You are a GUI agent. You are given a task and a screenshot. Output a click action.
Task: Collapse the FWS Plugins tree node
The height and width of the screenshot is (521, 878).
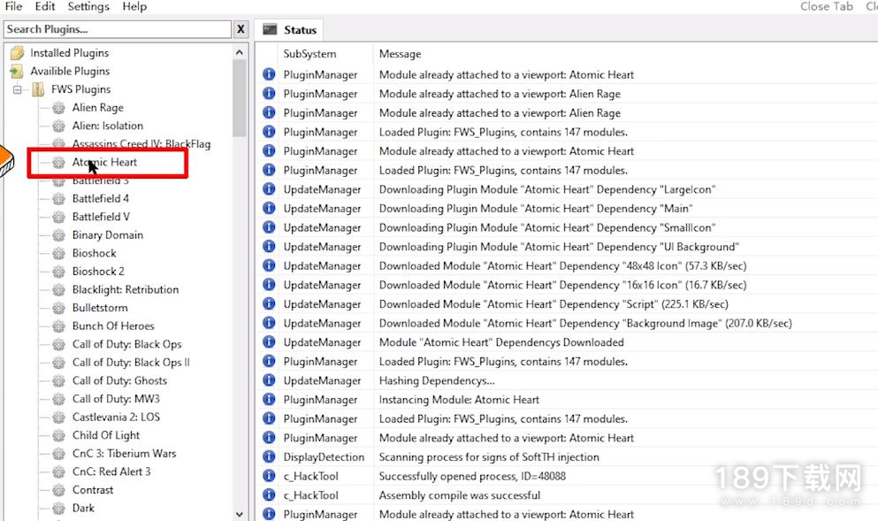[17, 89]
